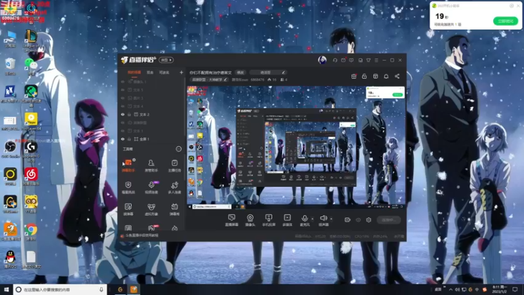Click the taskbar search input field
The image size is (524, 295).
tap(60, 290)
